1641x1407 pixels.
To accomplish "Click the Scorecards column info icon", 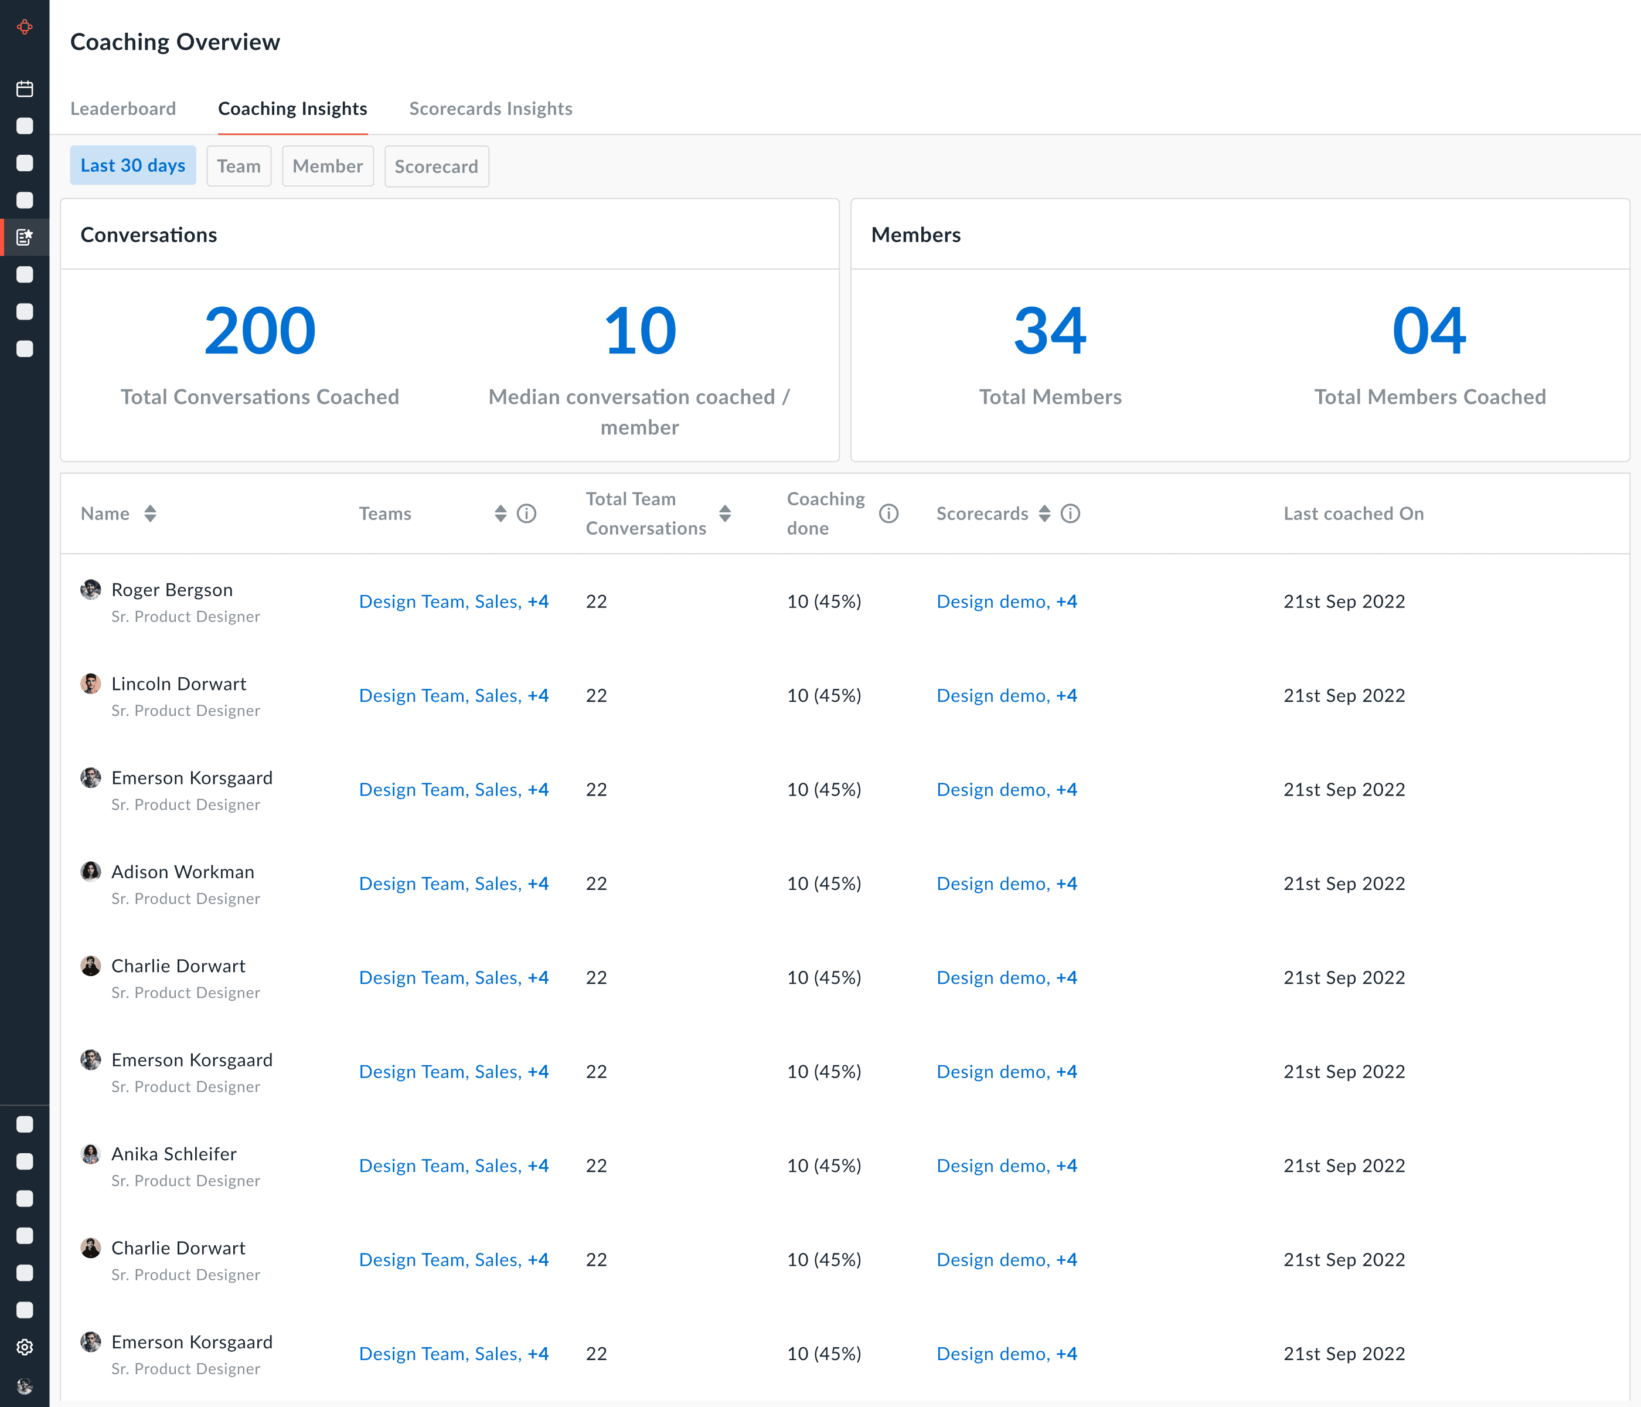I will (x=1070, y=514).
